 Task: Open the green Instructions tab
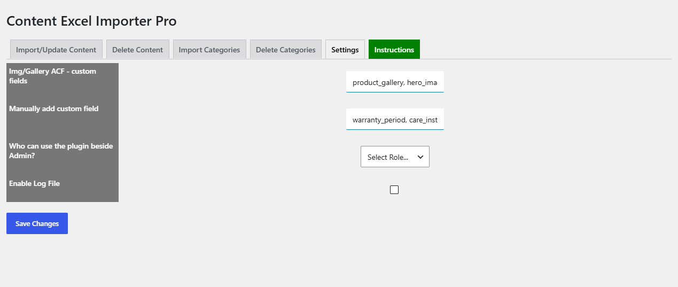(x=394, y=49)
